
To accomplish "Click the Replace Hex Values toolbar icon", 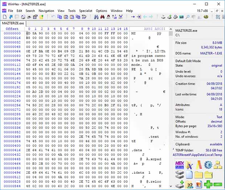I will coord(121,17).
